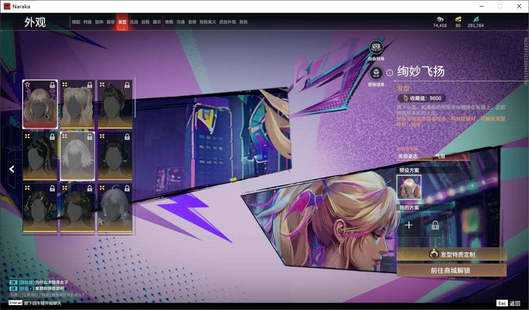Select the dark ornamented hairstyle ending second row
The height and width of the screenshot is (310, 529).
point(115,156)
